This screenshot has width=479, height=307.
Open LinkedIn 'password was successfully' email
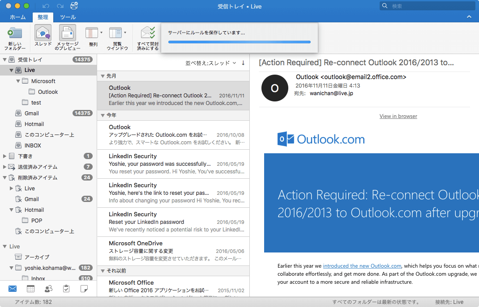173,164
